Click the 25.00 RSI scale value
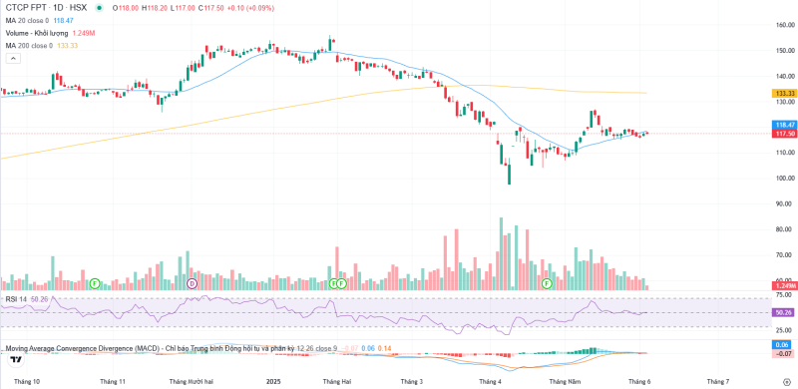 (784, 330)
